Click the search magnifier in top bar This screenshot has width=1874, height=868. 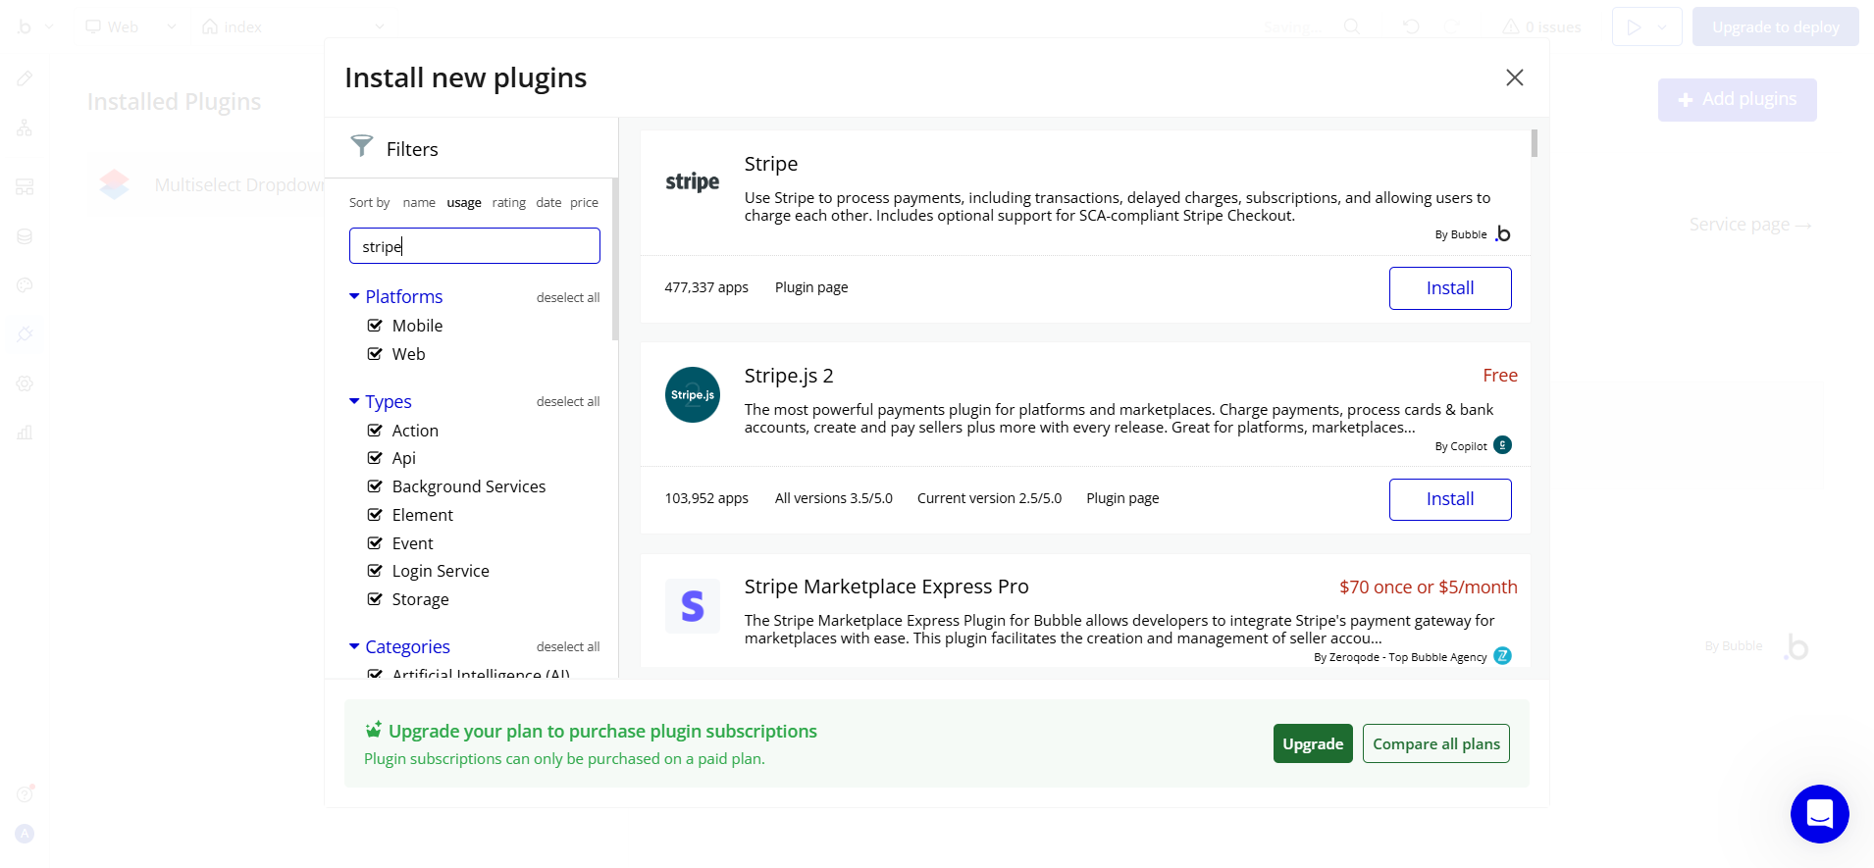tap(1351, 26)
